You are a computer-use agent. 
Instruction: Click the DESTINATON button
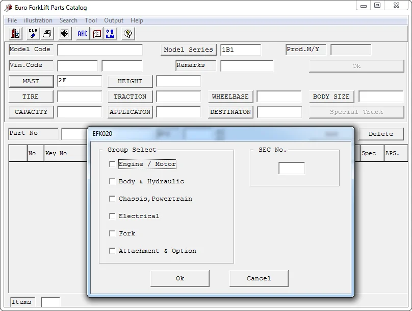coord(230,112)
